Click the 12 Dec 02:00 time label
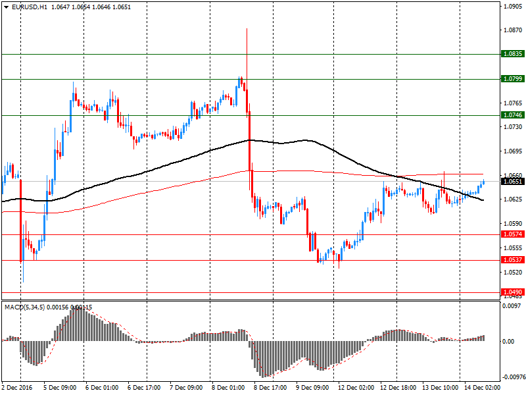 coord(356,387)
